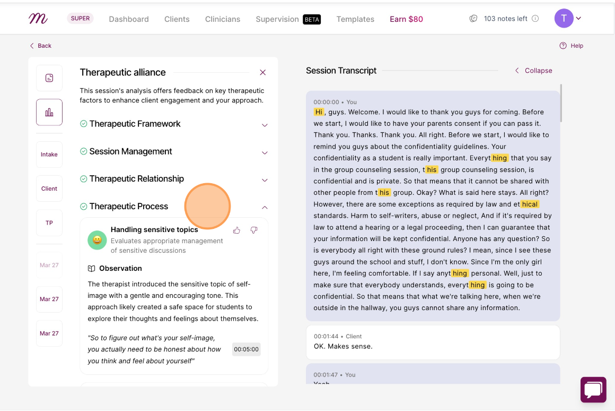Expand the Therapeutic Framework section
Screen dimensions: 615x411
click(x=265, y=125)
